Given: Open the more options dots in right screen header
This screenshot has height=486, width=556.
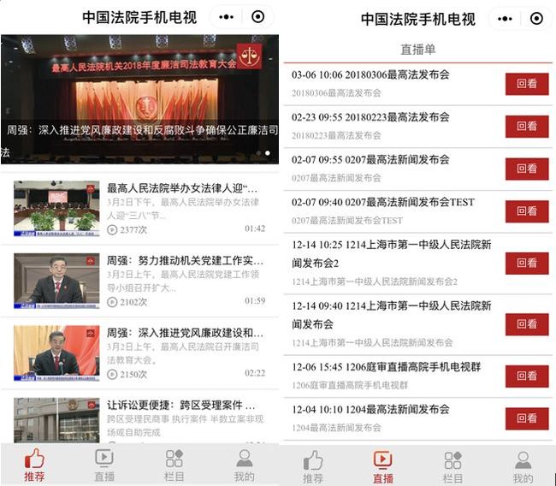Looking at the screenshot, I should pos(505,19).
